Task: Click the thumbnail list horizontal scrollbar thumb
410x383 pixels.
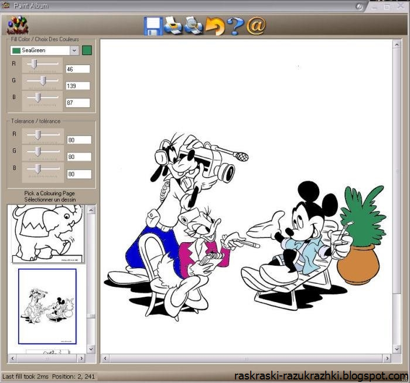Action: point(46,358)
